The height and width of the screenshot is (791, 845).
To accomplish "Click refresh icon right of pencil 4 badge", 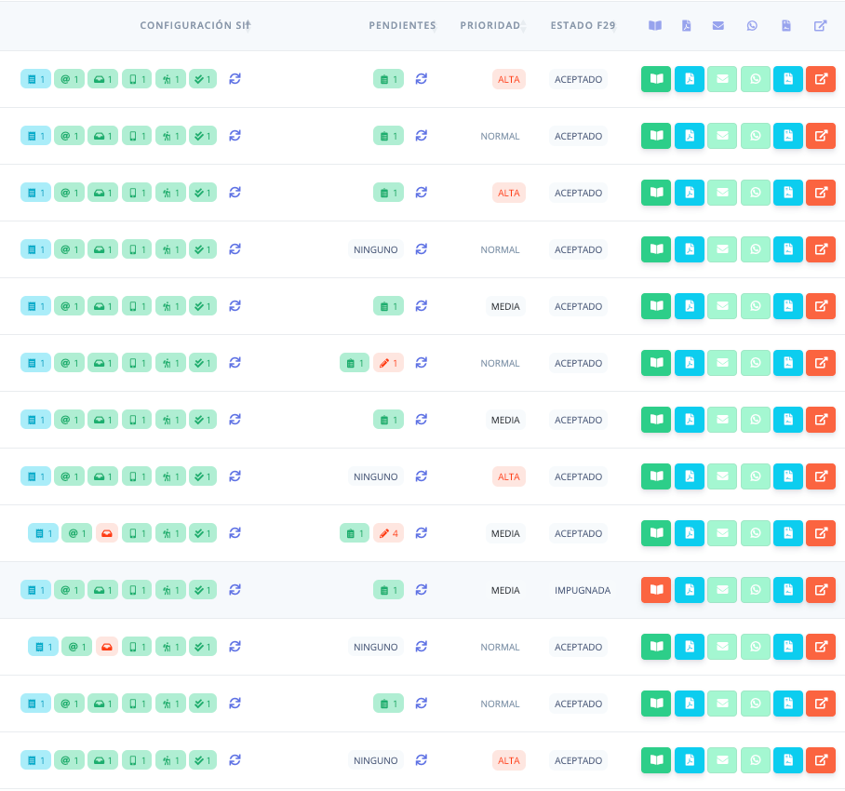I will (x=422, y=533).
